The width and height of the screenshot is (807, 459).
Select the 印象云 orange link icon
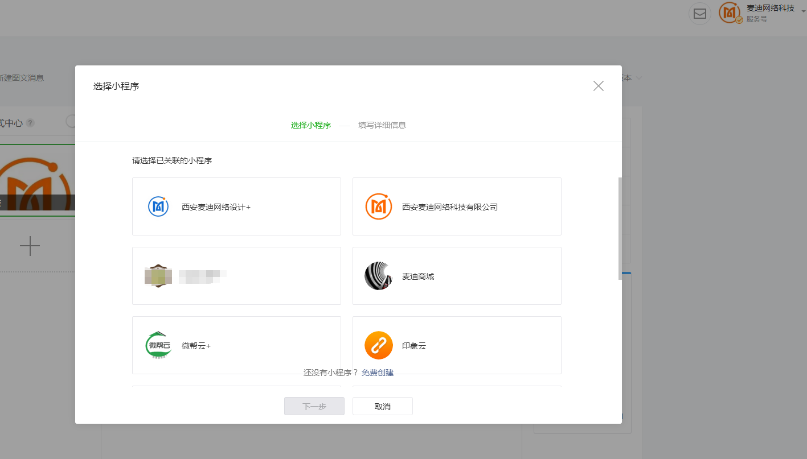tap(378, 345)
